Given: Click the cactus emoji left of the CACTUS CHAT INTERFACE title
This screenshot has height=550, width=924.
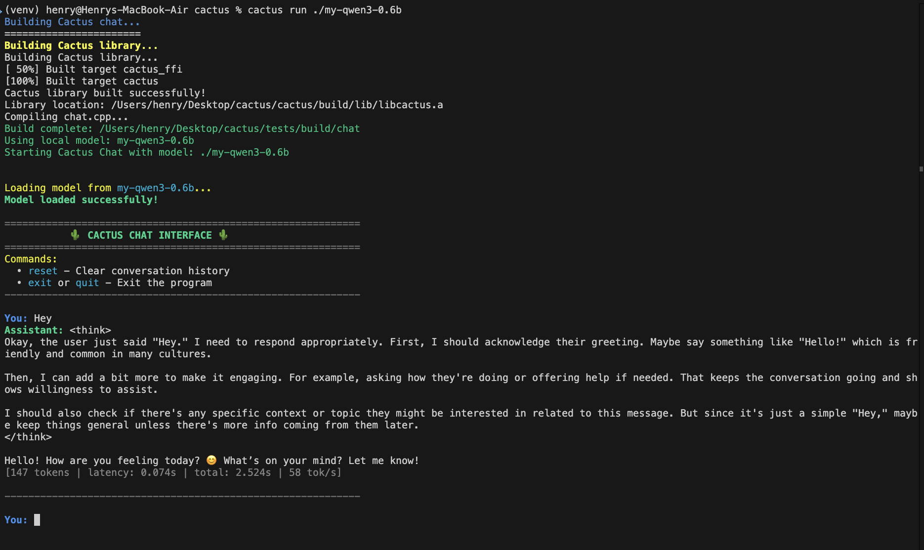Looking at the screenshot, I should pyautogui.click(x=75, y=235).
